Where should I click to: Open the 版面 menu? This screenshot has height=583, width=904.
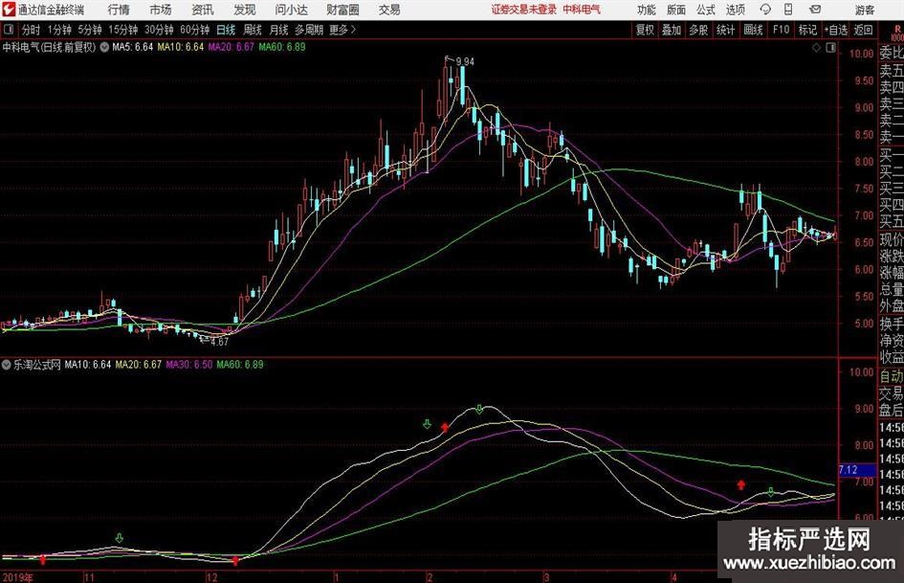(x=675, y=10)
